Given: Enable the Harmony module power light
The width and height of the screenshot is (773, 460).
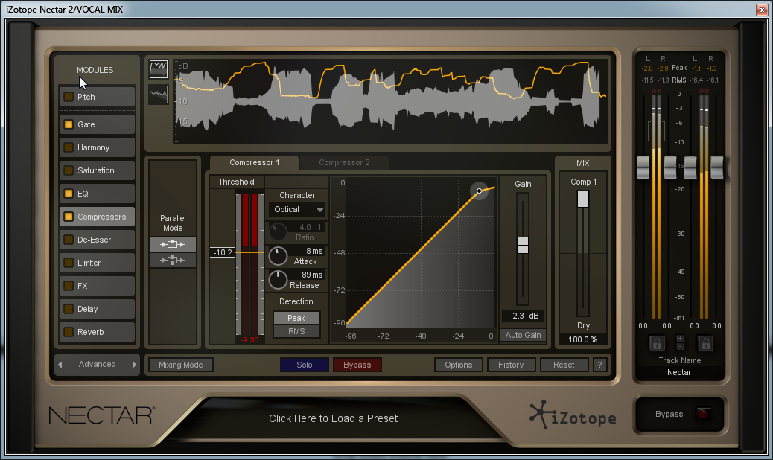Looking at the screenshot, I should tap(69, 147).
